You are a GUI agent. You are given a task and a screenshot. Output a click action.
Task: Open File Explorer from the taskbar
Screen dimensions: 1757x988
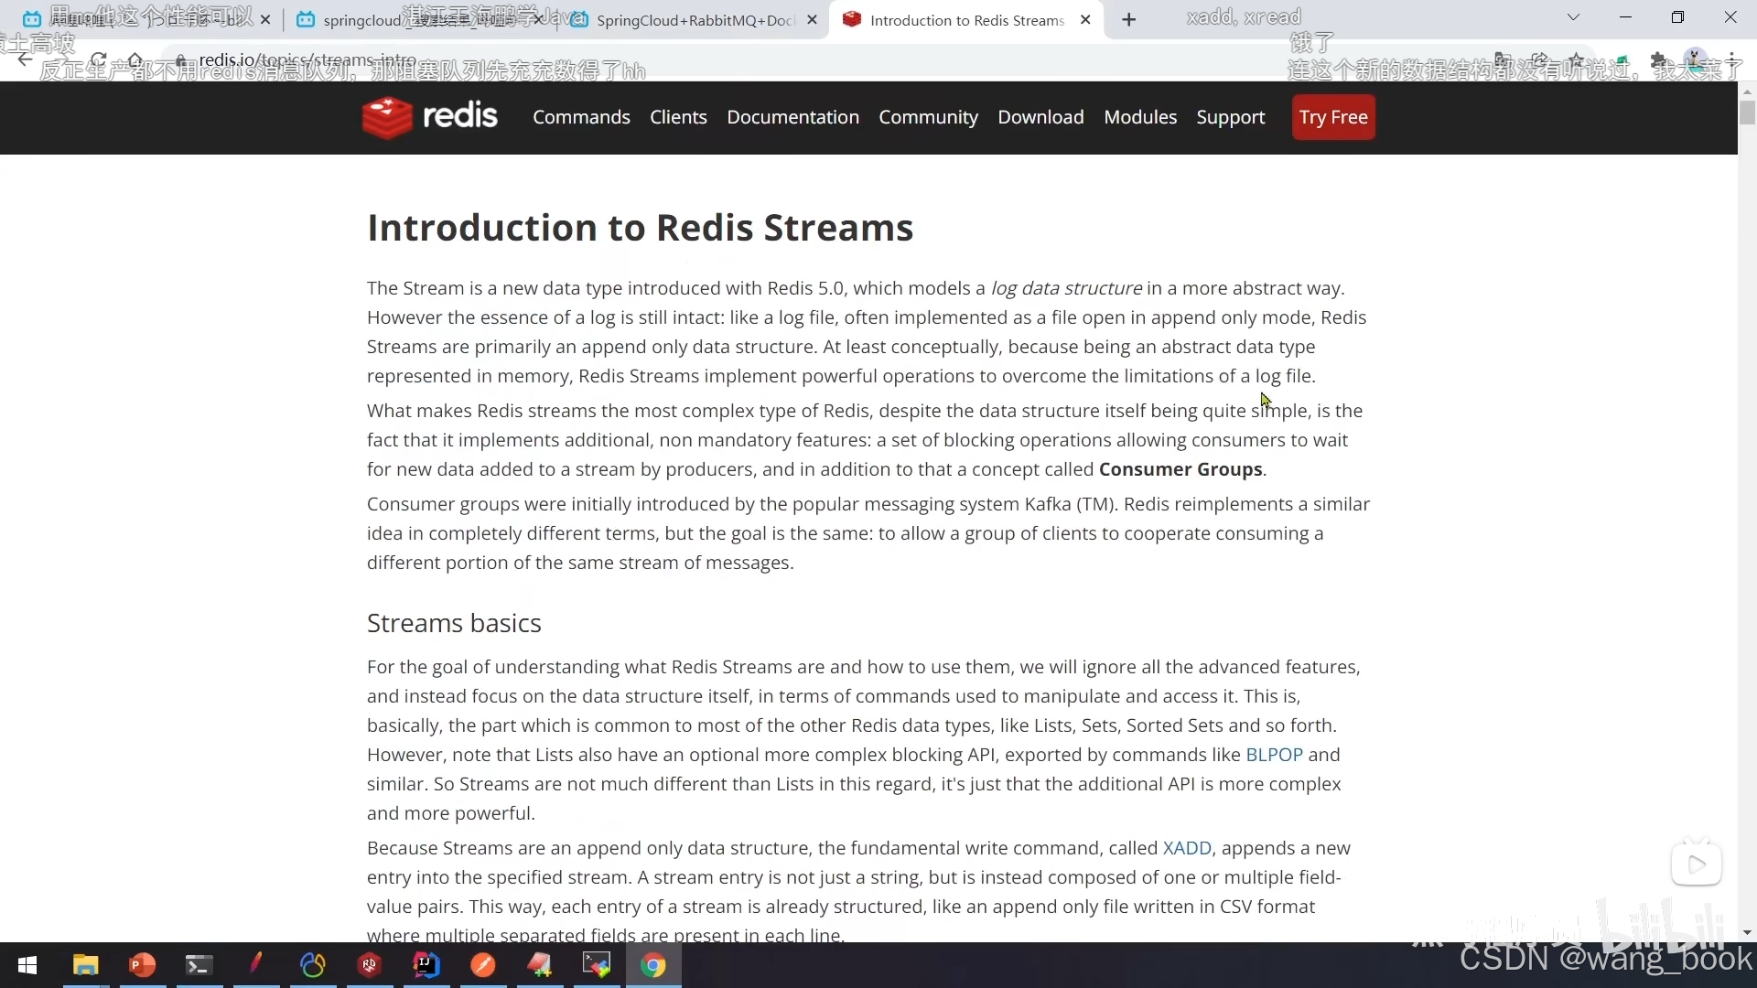(x=85, y=965)
